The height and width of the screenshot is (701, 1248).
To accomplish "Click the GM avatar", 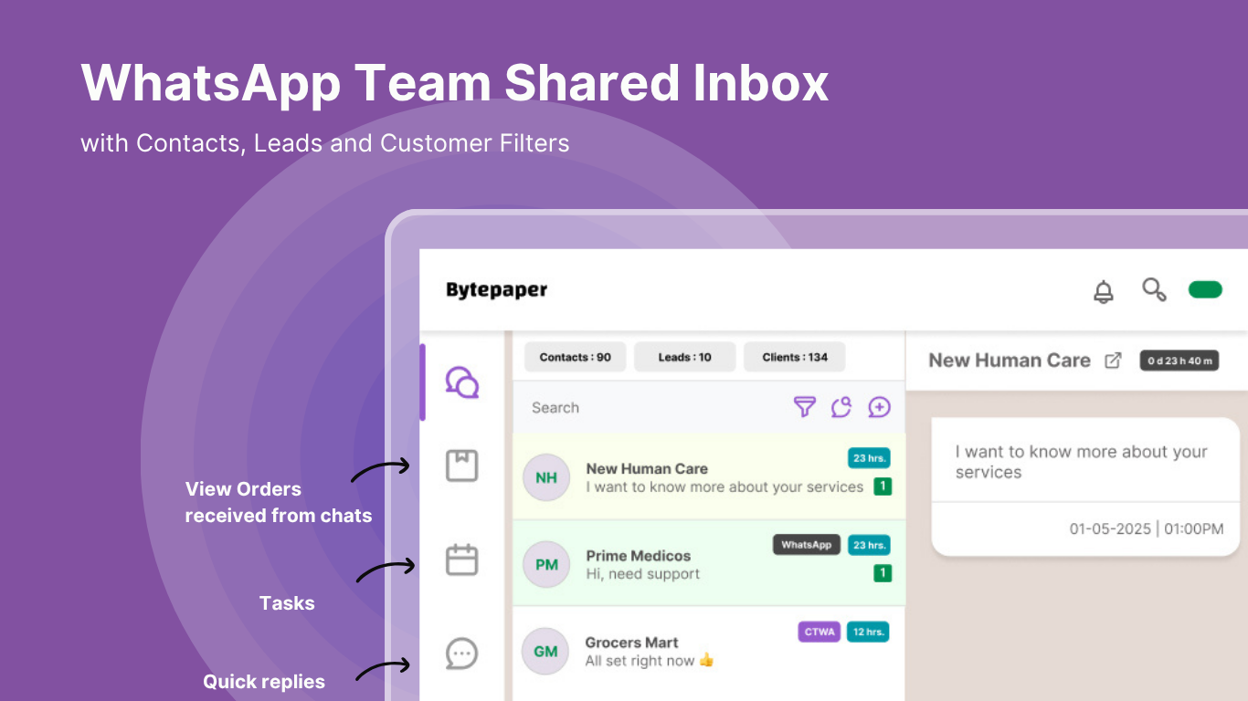I will pos(545,652).
